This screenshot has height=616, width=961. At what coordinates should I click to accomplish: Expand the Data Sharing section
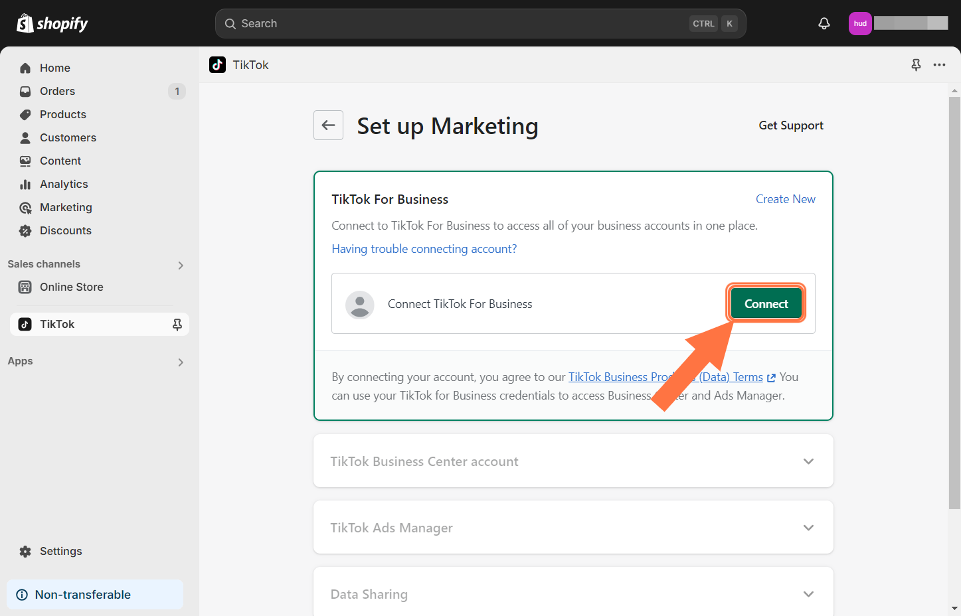coord(808,594)
